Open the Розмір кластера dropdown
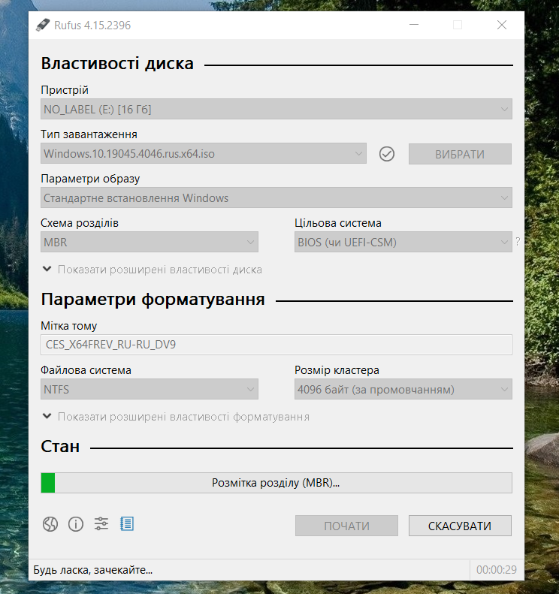559x594 pixels. tap(403, 389)
